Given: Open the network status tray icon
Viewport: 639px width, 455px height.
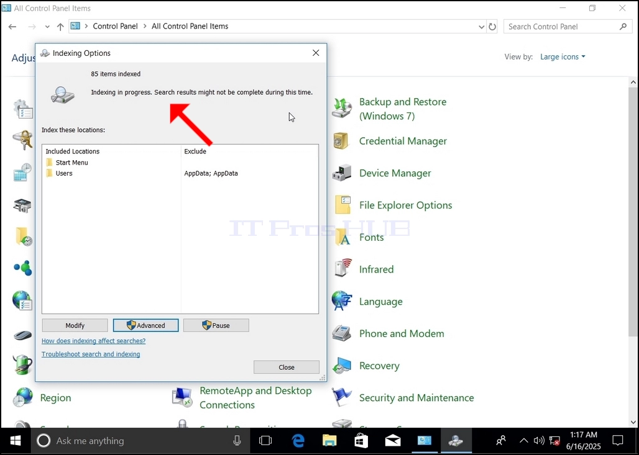Looking at the screenshot, I should pos(554,441).
